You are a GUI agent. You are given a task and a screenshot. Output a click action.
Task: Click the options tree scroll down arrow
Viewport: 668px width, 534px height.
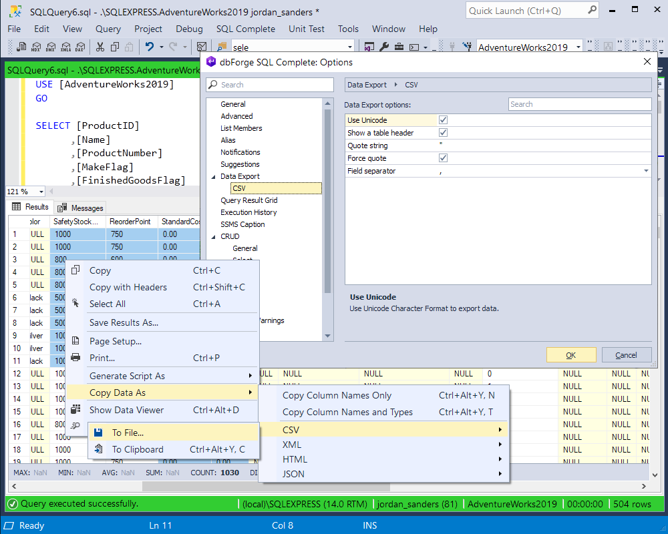coord(327,336)
